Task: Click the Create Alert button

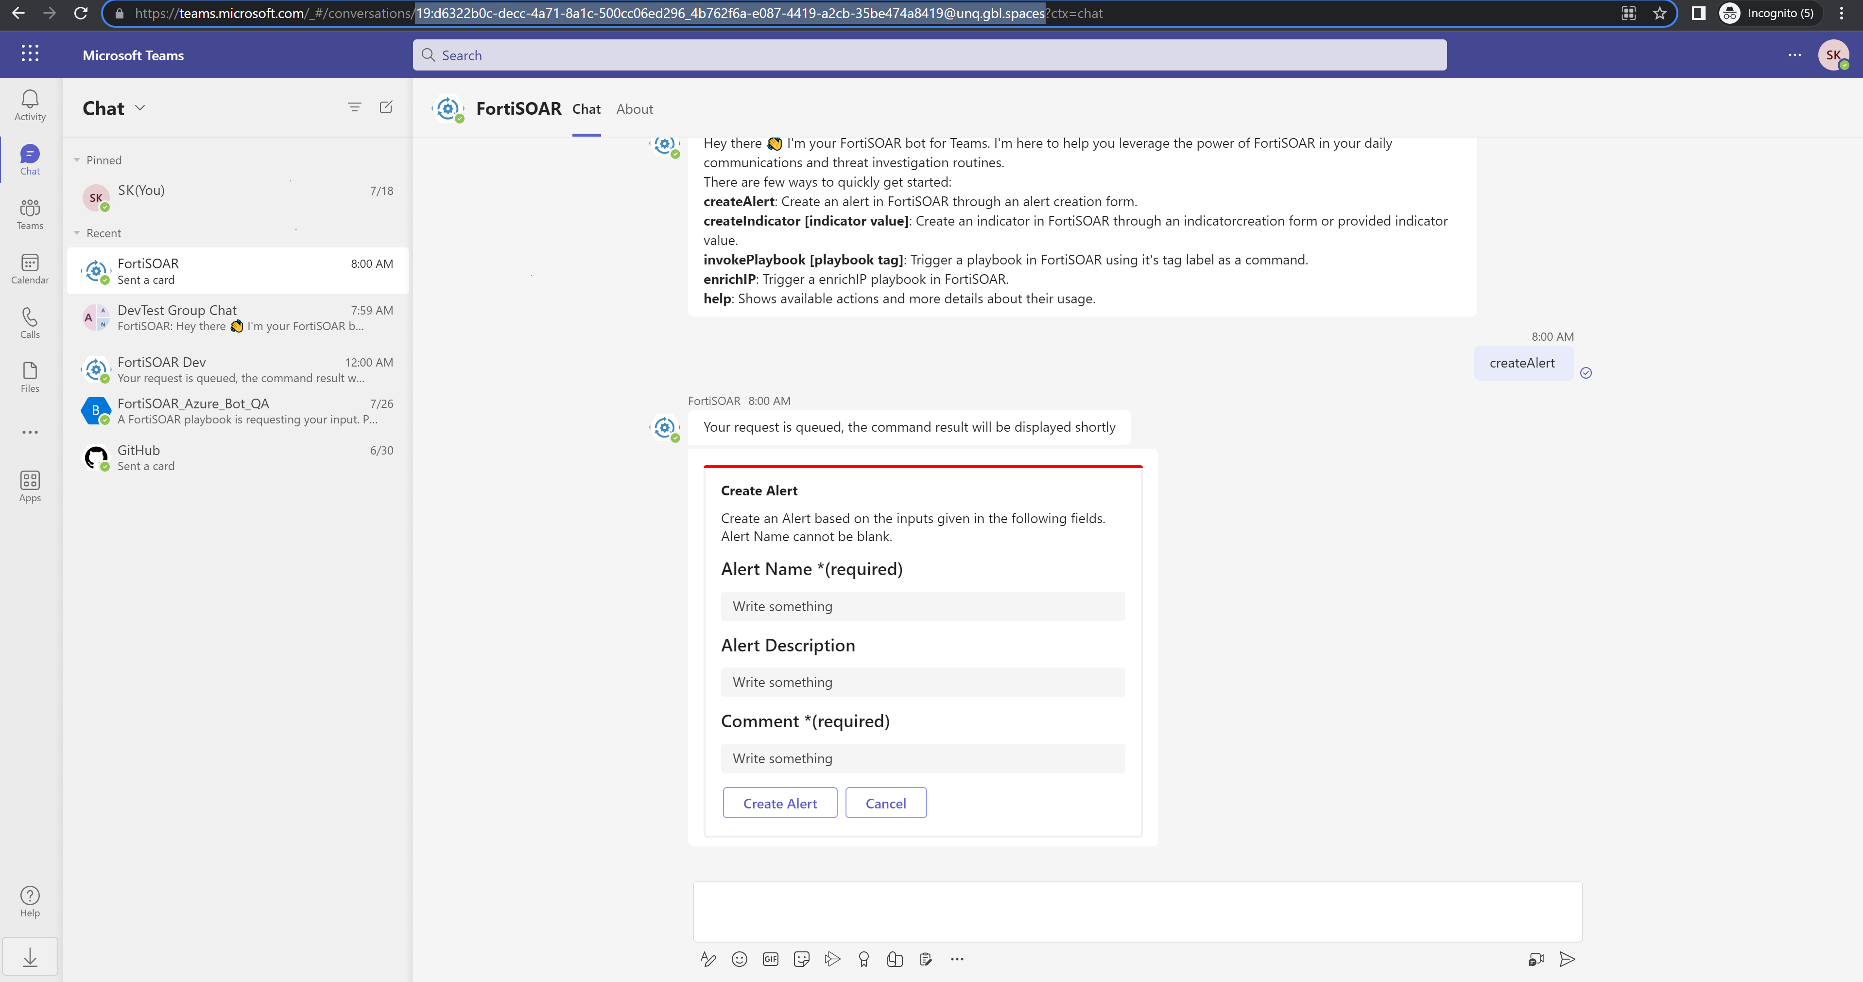Action: coord(779,803)
